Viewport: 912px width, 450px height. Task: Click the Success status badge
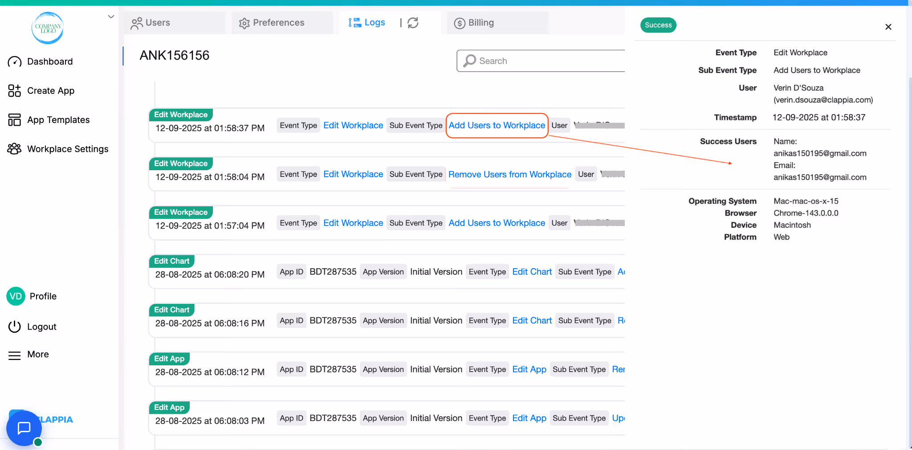coord(658,25)
